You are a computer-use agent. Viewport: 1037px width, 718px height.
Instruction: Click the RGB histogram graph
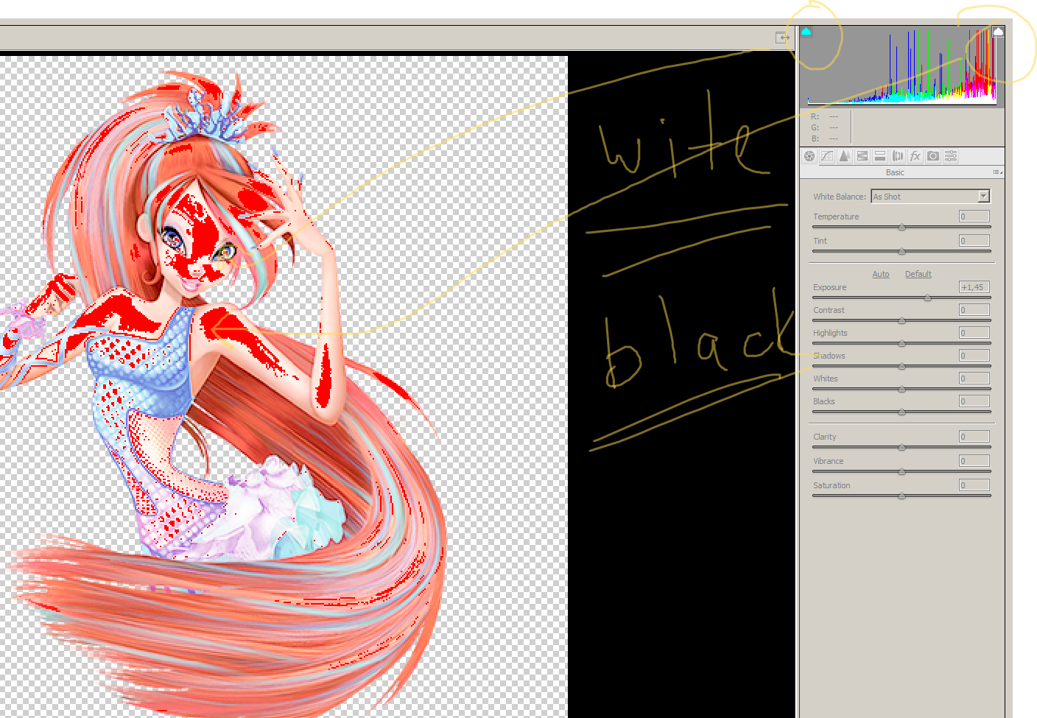pyautogui.click(x=902, y=66)
